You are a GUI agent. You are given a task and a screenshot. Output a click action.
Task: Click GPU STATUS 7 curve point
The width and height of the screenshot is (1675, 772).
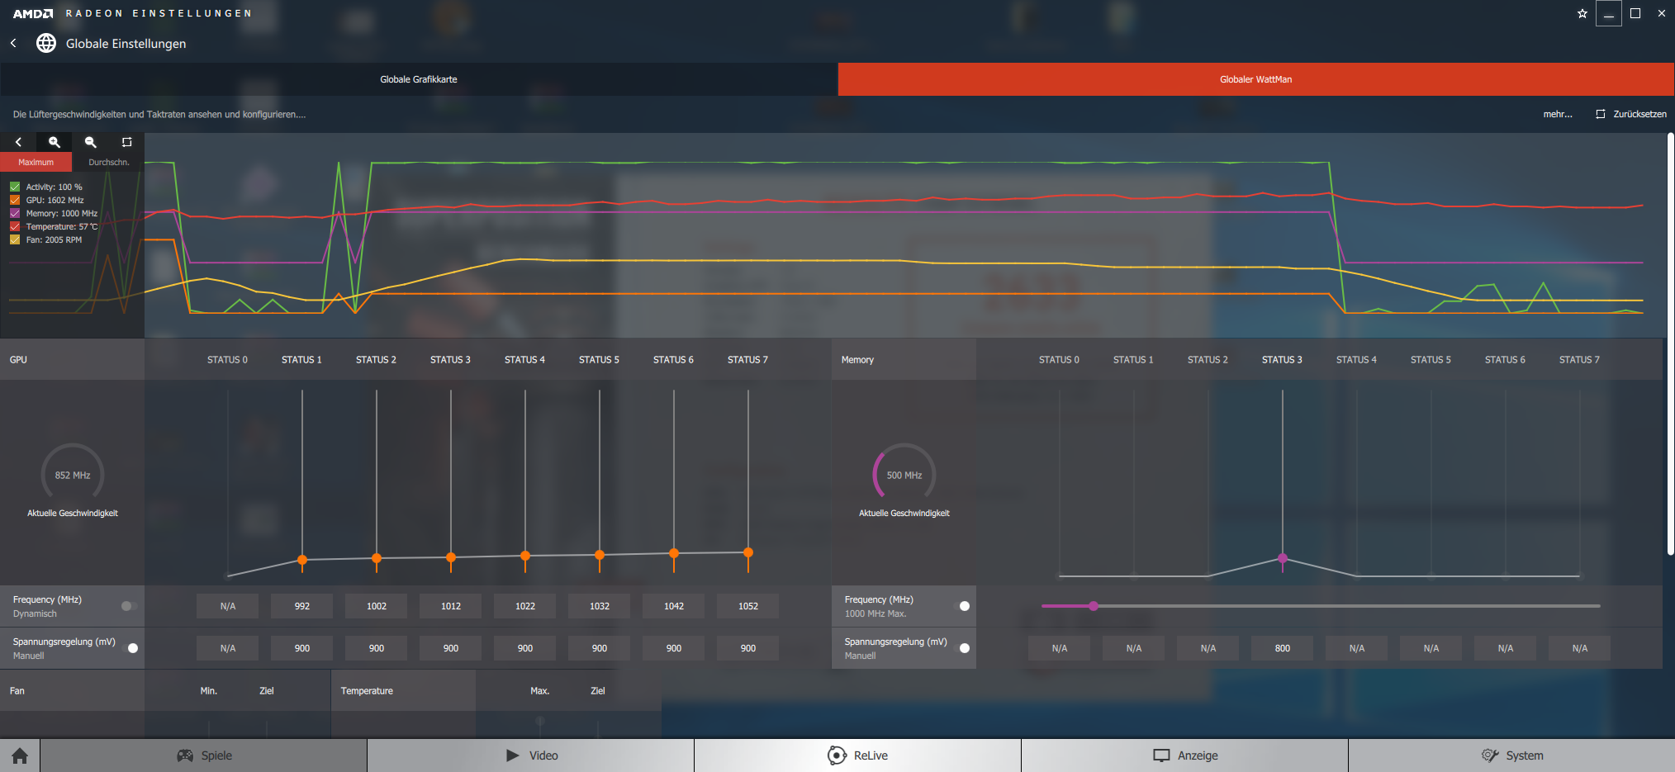(x=748, y=552)
